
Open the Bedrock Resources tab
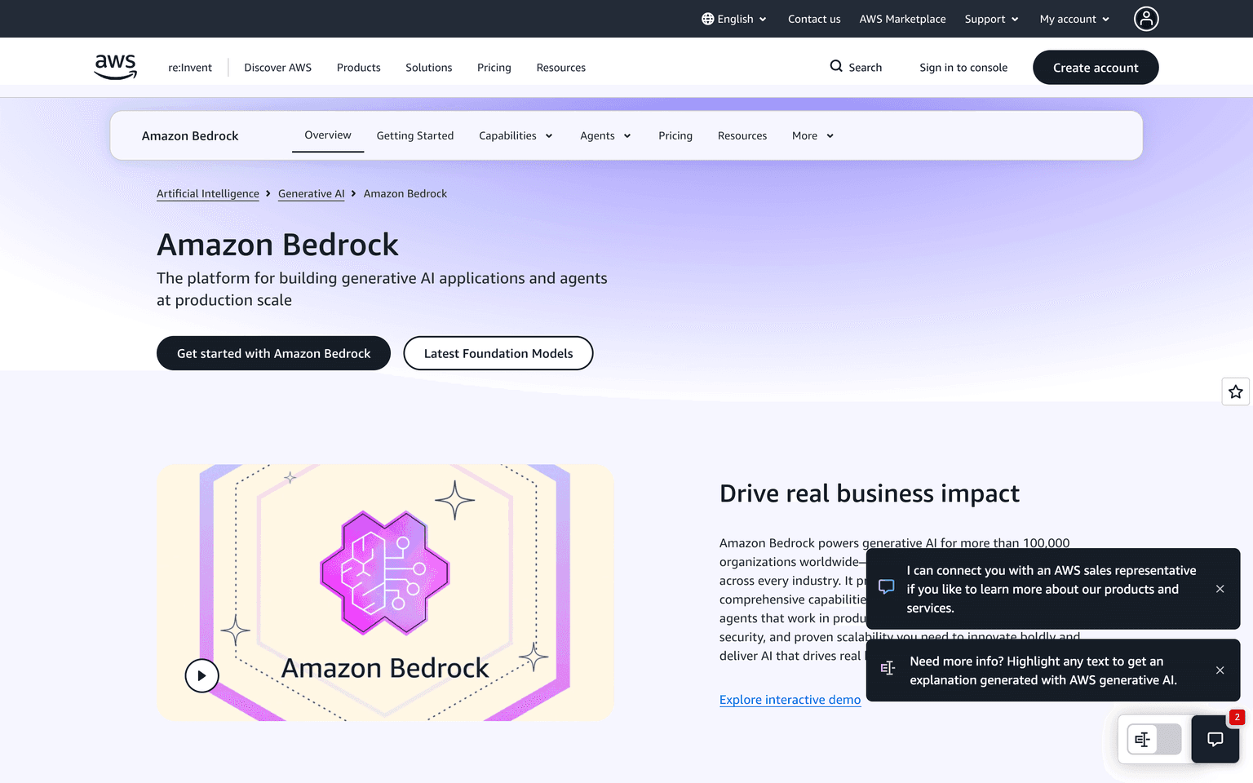(x=742, y=135)
